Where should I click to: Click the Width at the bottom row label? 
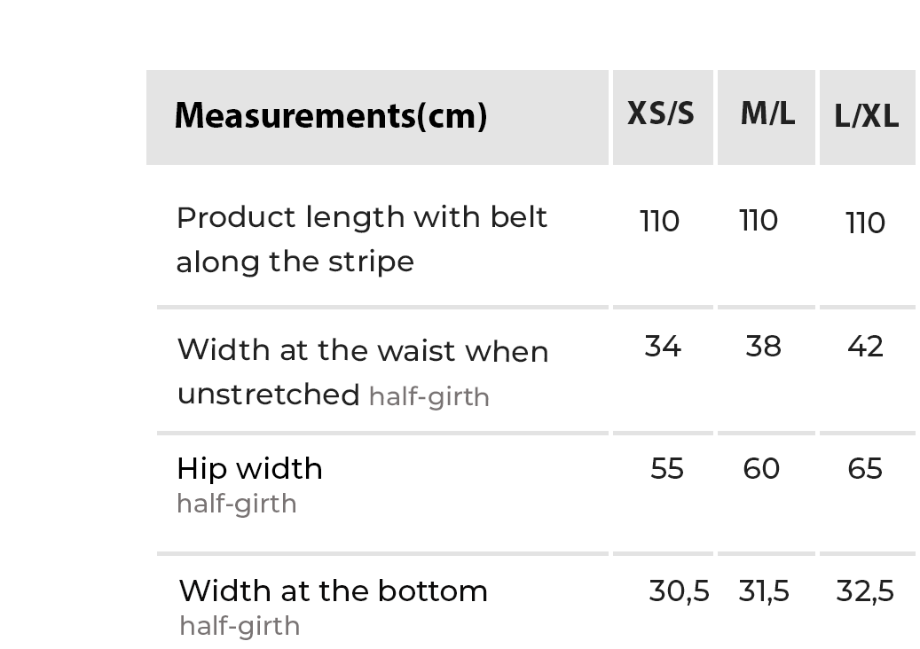click(x=333, y=591)
